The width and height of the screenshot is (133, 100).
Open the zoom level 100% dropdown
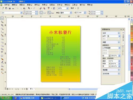point(67,8)
